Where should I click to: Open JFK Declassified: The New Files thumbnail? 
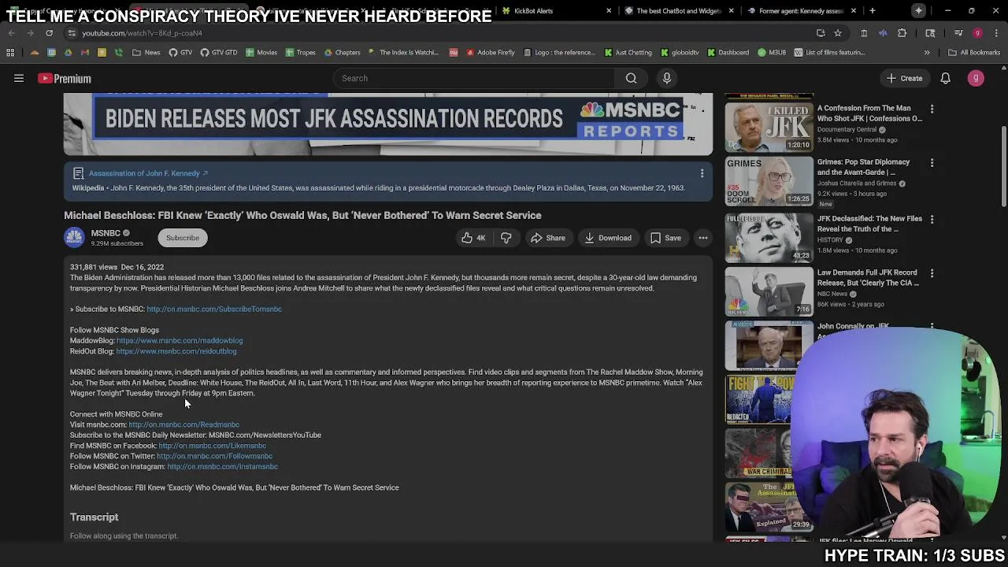pos(769,236)
